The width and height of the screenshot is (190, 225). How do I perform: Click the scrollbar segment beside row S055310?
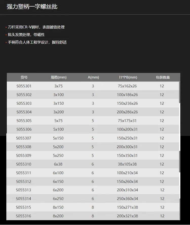tap(180, 162)
